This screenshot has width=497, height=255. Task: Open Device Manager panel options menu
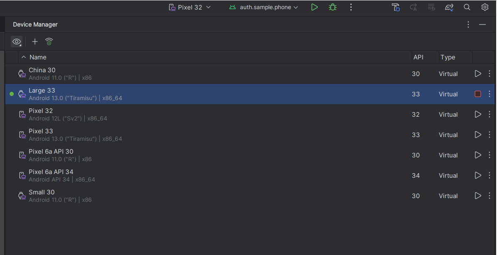pyautogui.click(x=468, y=25)
